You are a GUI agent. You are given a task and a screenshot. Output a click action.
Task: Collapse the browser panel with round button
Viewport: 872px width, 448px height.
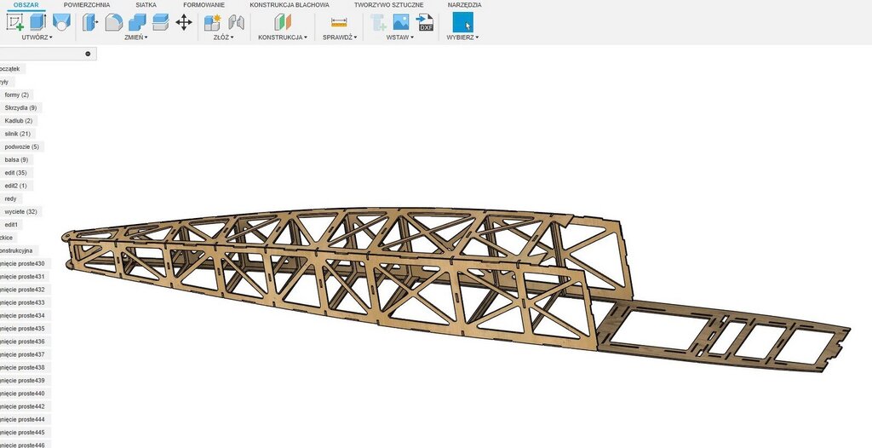pos(88,54)
